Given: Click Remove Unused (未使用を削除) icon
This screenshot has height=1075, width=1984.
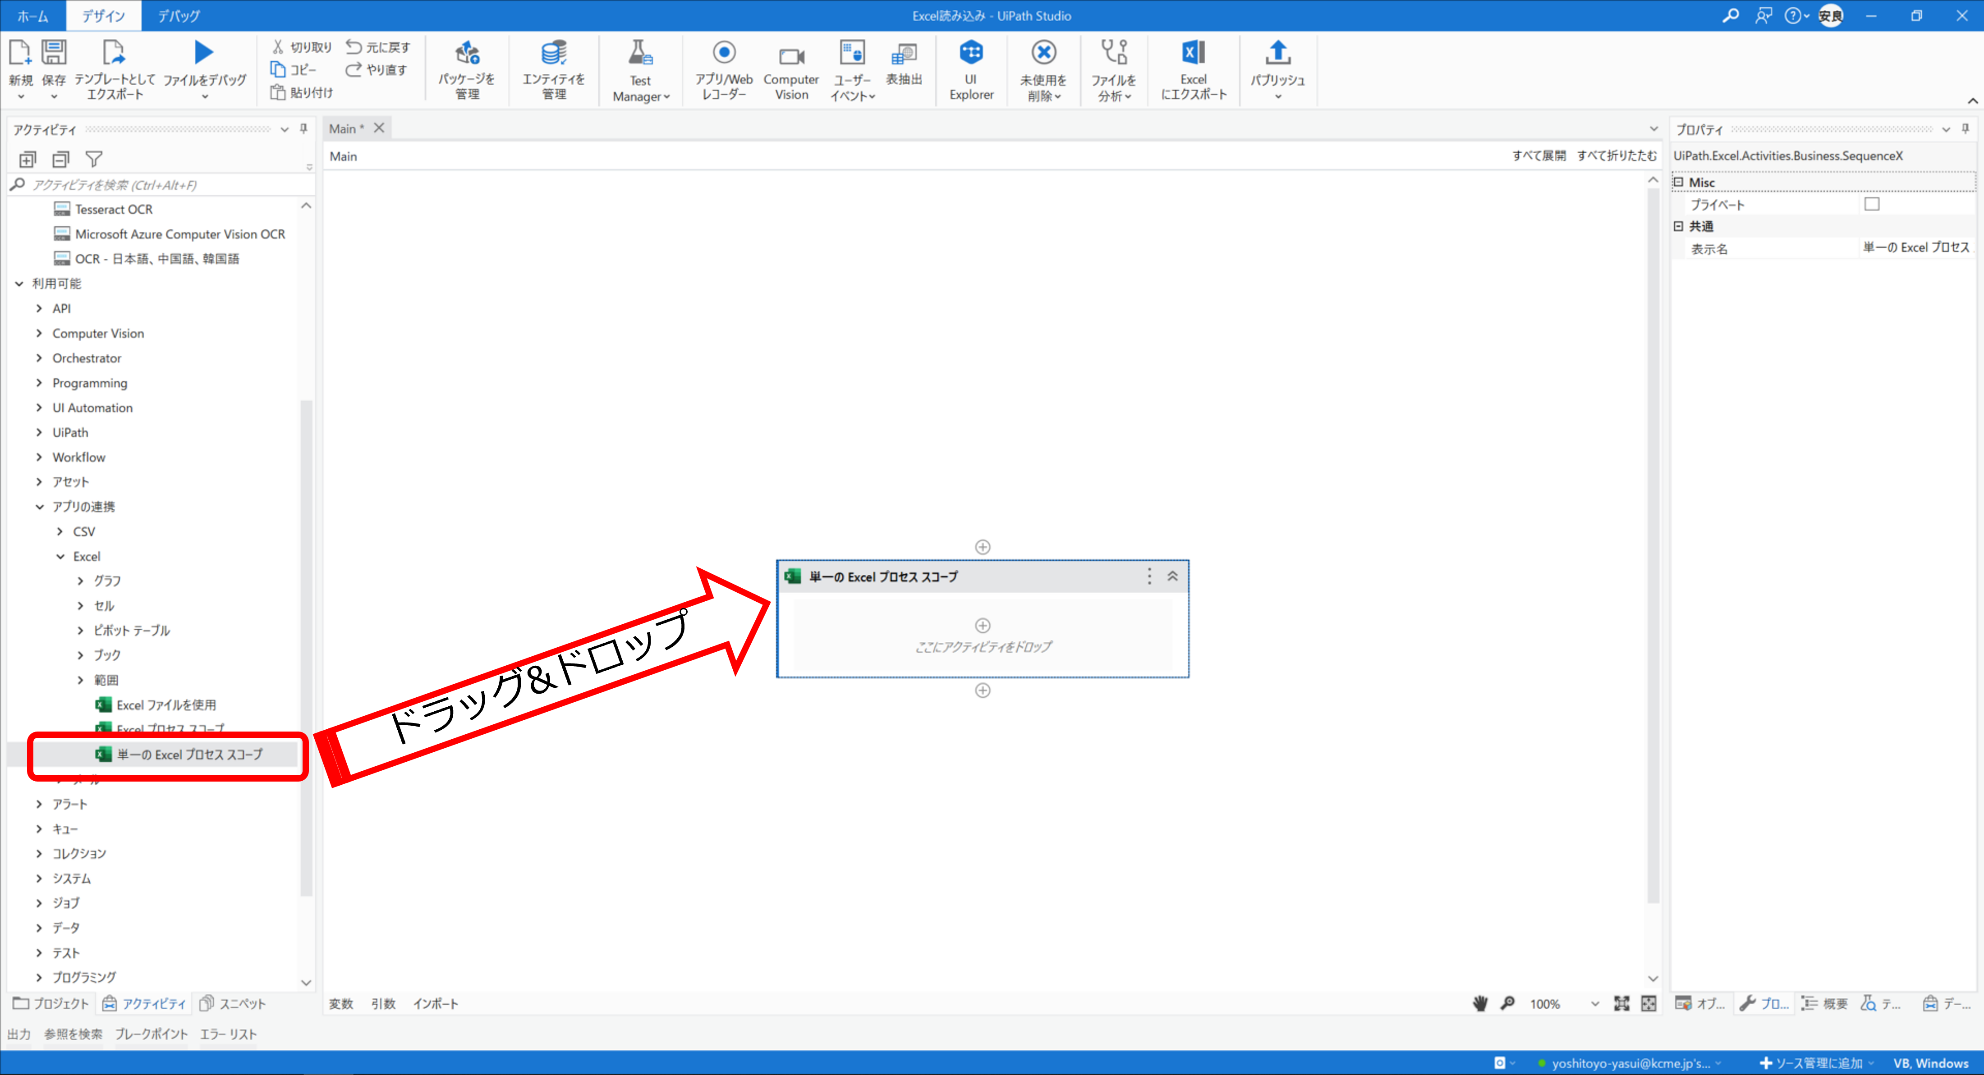Looking at the screenshot, I should [x=1043, y=52].
